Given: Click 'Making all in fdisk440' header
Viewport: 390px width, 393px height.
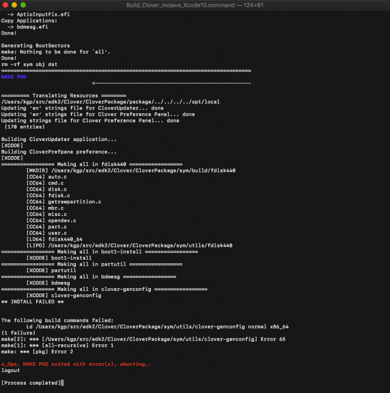Looking at the screenshot, I should pyautogui.click(x=92, y=165).
